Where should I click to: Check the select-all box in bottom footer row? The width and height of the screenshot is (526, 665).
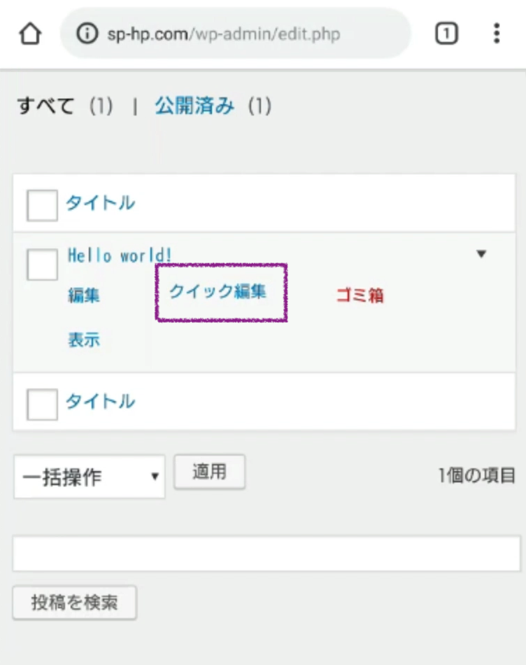[42, 404]
